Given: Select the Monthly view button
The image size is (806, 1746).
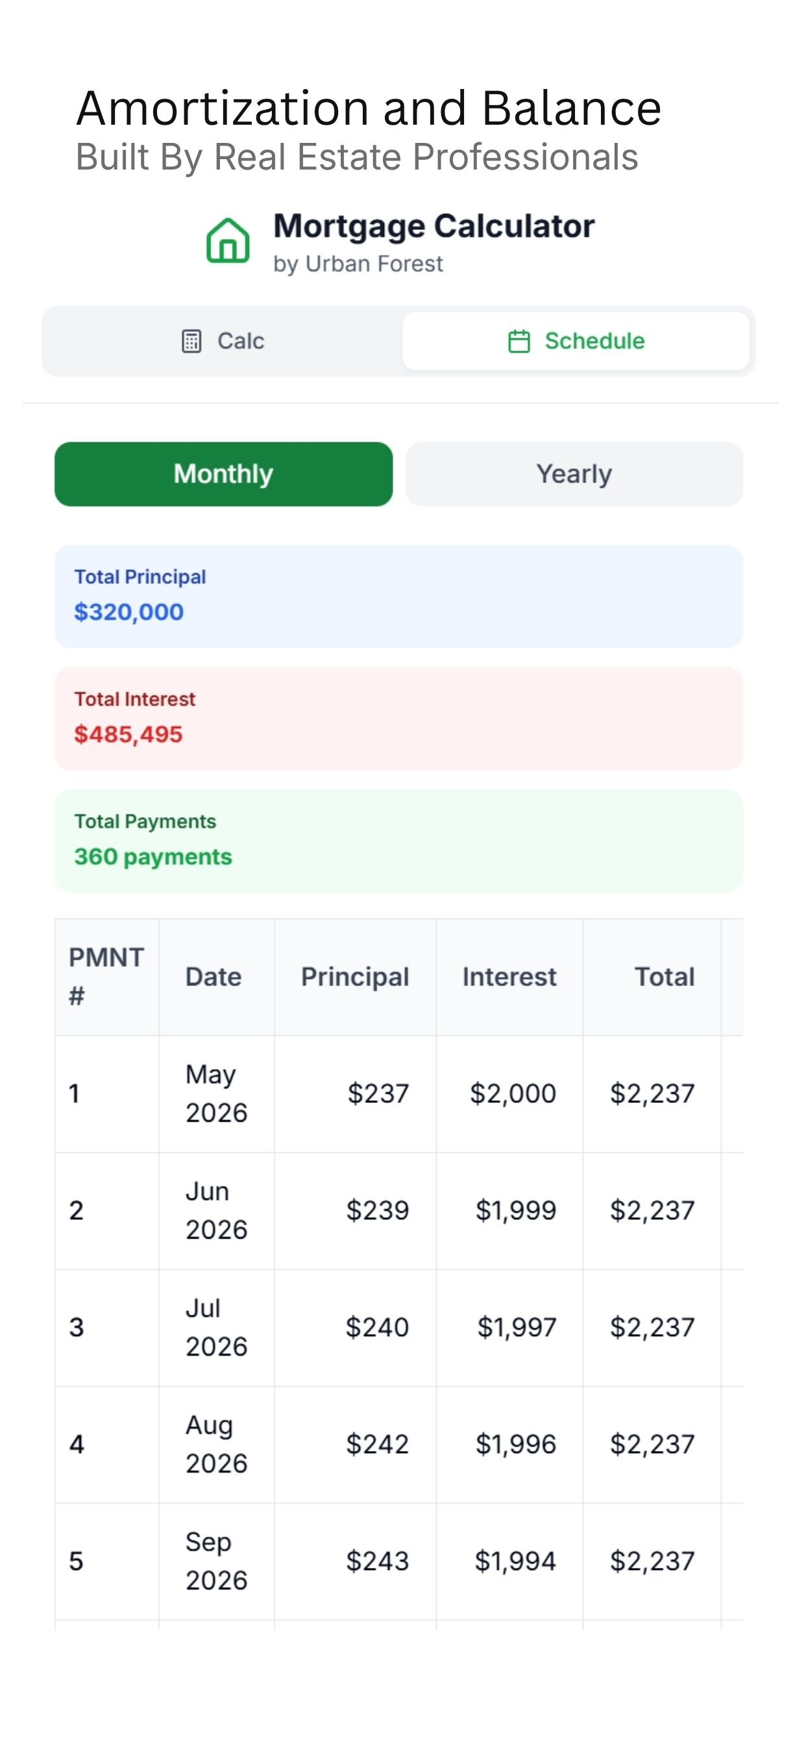Looking at the screenshot, I should click(x=223, y=474).
